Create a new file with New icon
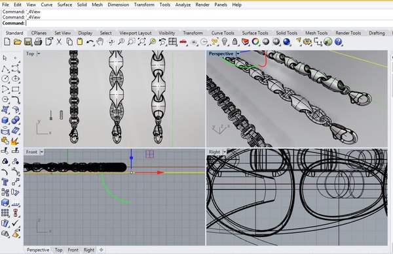This screenshot has width=393, height=254. pos(7,42)
